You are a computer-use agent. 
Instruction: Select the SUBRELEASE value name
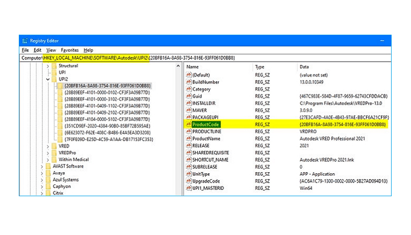[x=205, y=167]
